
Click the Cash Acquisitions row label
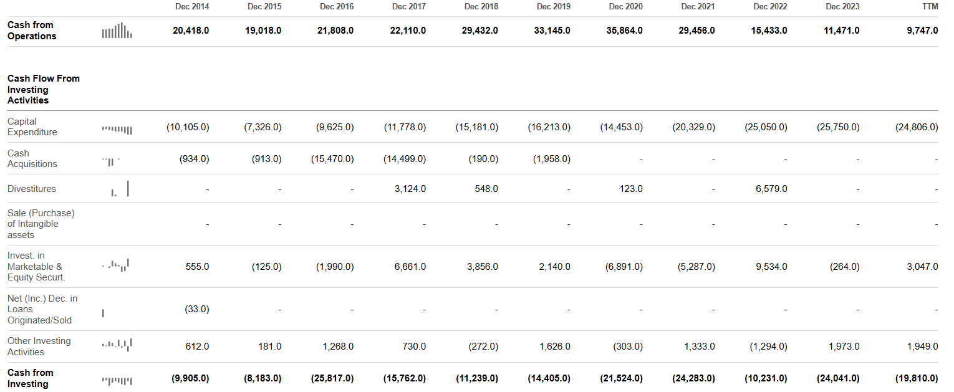point(32,158)
